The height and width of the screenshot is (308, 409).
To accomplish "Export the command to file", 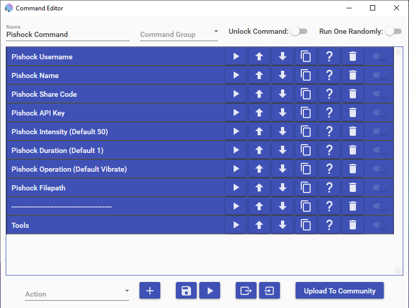I will click(246, 290).
